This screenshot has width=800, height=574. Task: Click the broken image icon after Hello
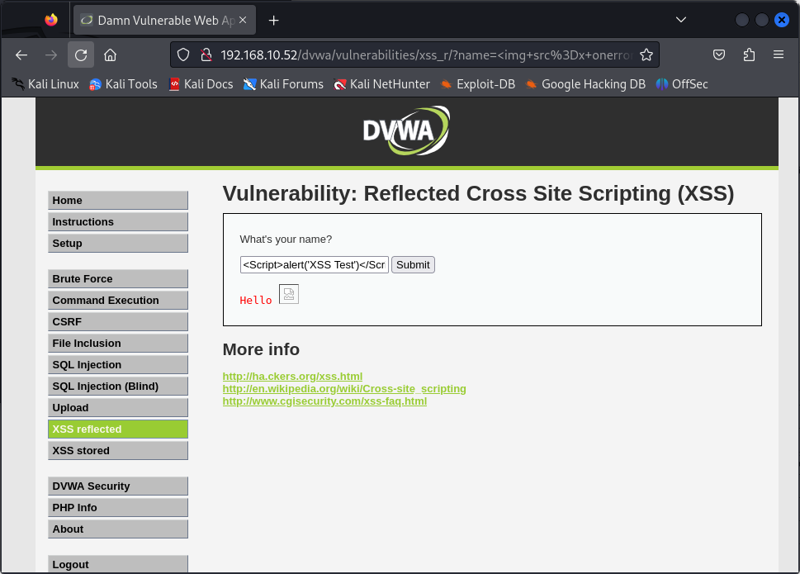tap(289, 294)
